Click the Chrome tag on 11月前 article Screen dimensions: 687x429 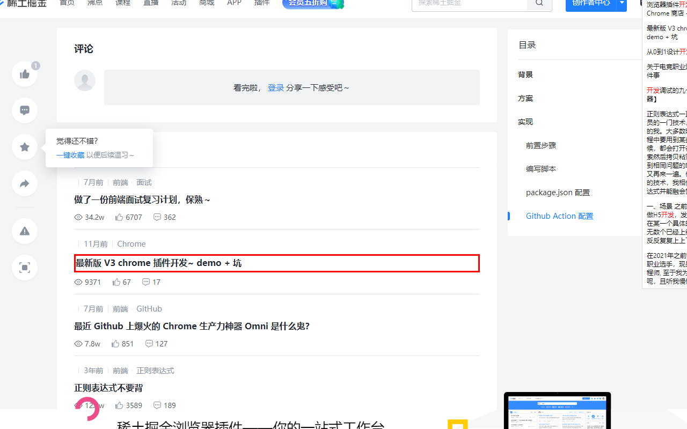(x=131, y=244)
